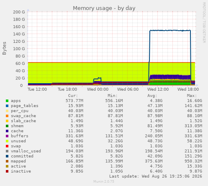The image size is (208, 186).
Task: Click the 'swap_cache' legend label
Action: [23, 116]
